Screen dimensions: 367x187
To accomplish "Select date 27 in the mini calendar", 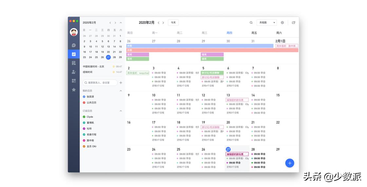I will (108, 57).
